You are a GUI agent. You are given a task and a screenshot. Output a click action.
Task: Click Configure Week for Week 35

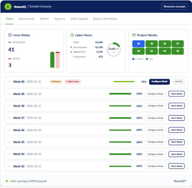pyautogui.click(x=155, y=142)
